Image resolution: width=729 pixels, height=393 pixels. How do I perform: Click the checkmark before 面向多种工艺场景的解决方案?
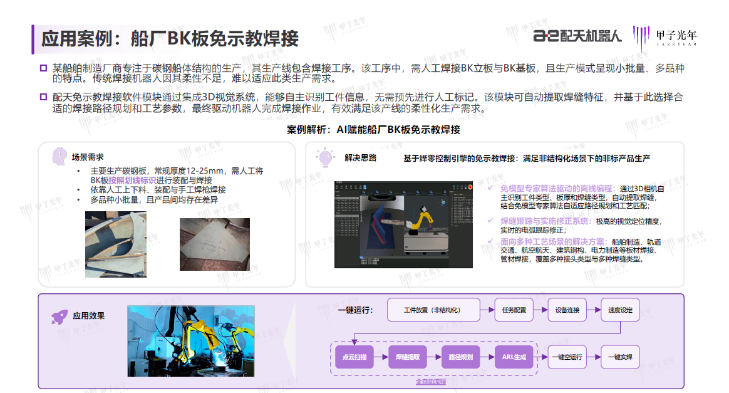point(491,241)
